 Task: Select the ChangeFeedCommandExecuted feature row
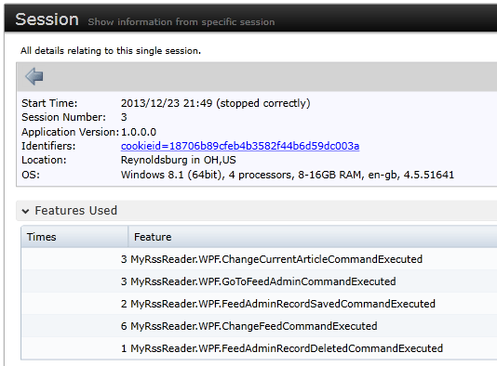tap(259, 326)
